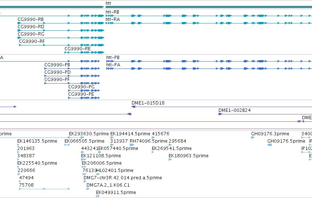
Task: Select EST EK293630.5prime
Action: tap(89, 134)
